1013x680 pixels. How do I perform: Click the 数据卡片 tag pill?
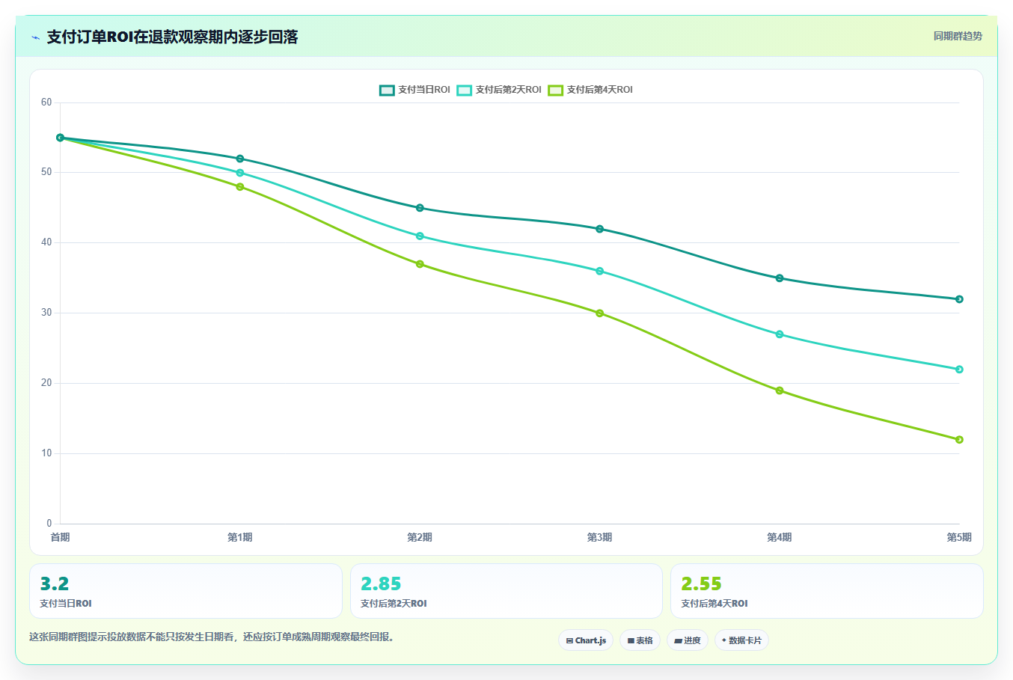click(x=741, y=640)
